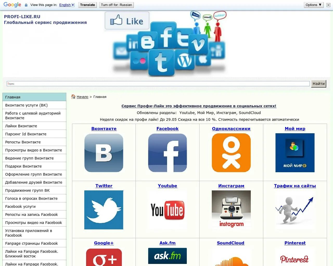
Task: Open Работа с целевой аудиторией Вконтакте
Action: click(34, 116)
